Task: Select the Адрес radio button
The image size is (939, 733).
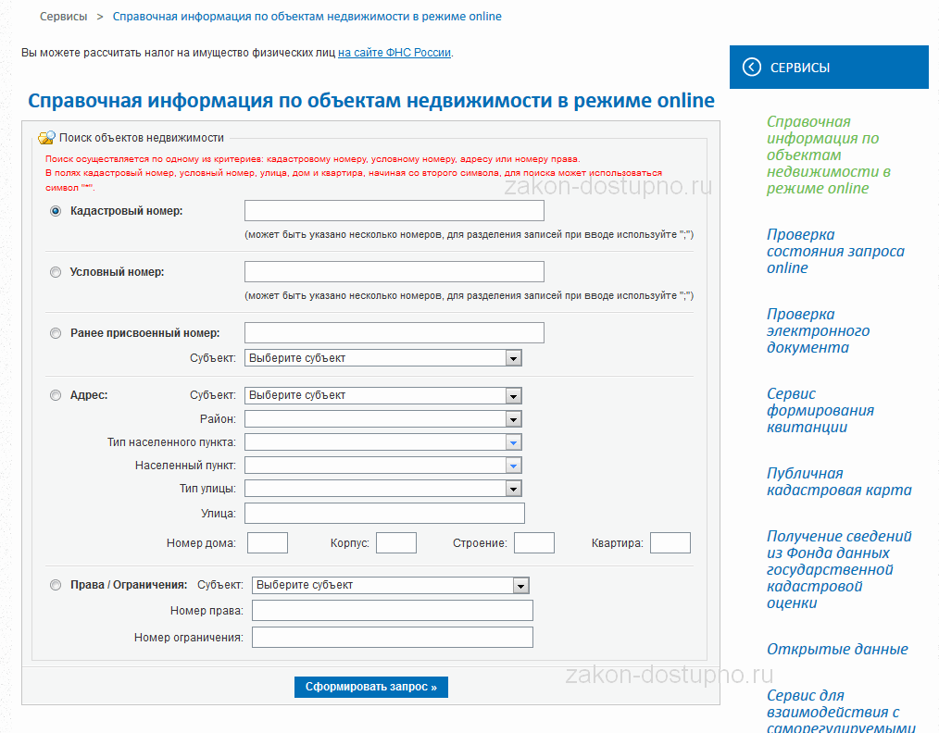Action: point(56,395)
